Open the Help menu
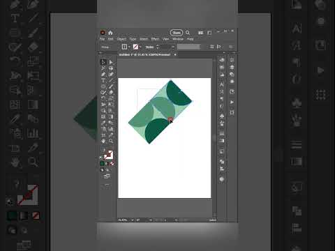This screenshot has height=251, width=335. click(x=190, y=39)
